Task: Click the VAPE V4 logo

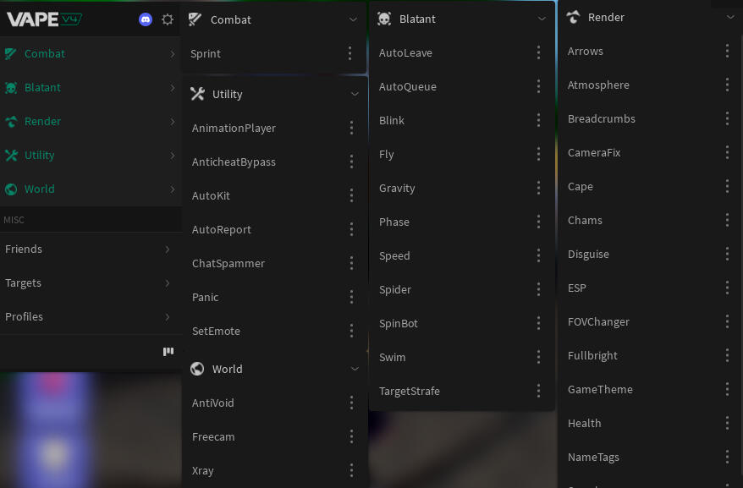Action: [45, 19]
